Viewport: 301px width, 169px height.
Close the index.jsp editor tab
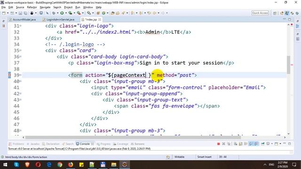tap(100, 20)
